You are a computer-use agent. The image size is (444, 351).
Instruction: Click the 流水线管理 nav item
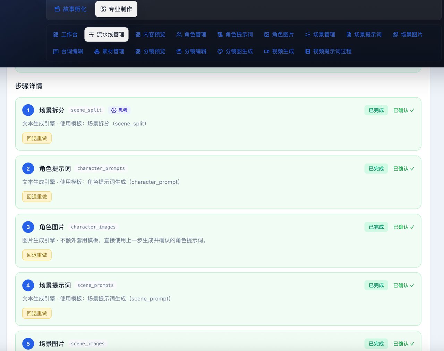pos(106,35)
